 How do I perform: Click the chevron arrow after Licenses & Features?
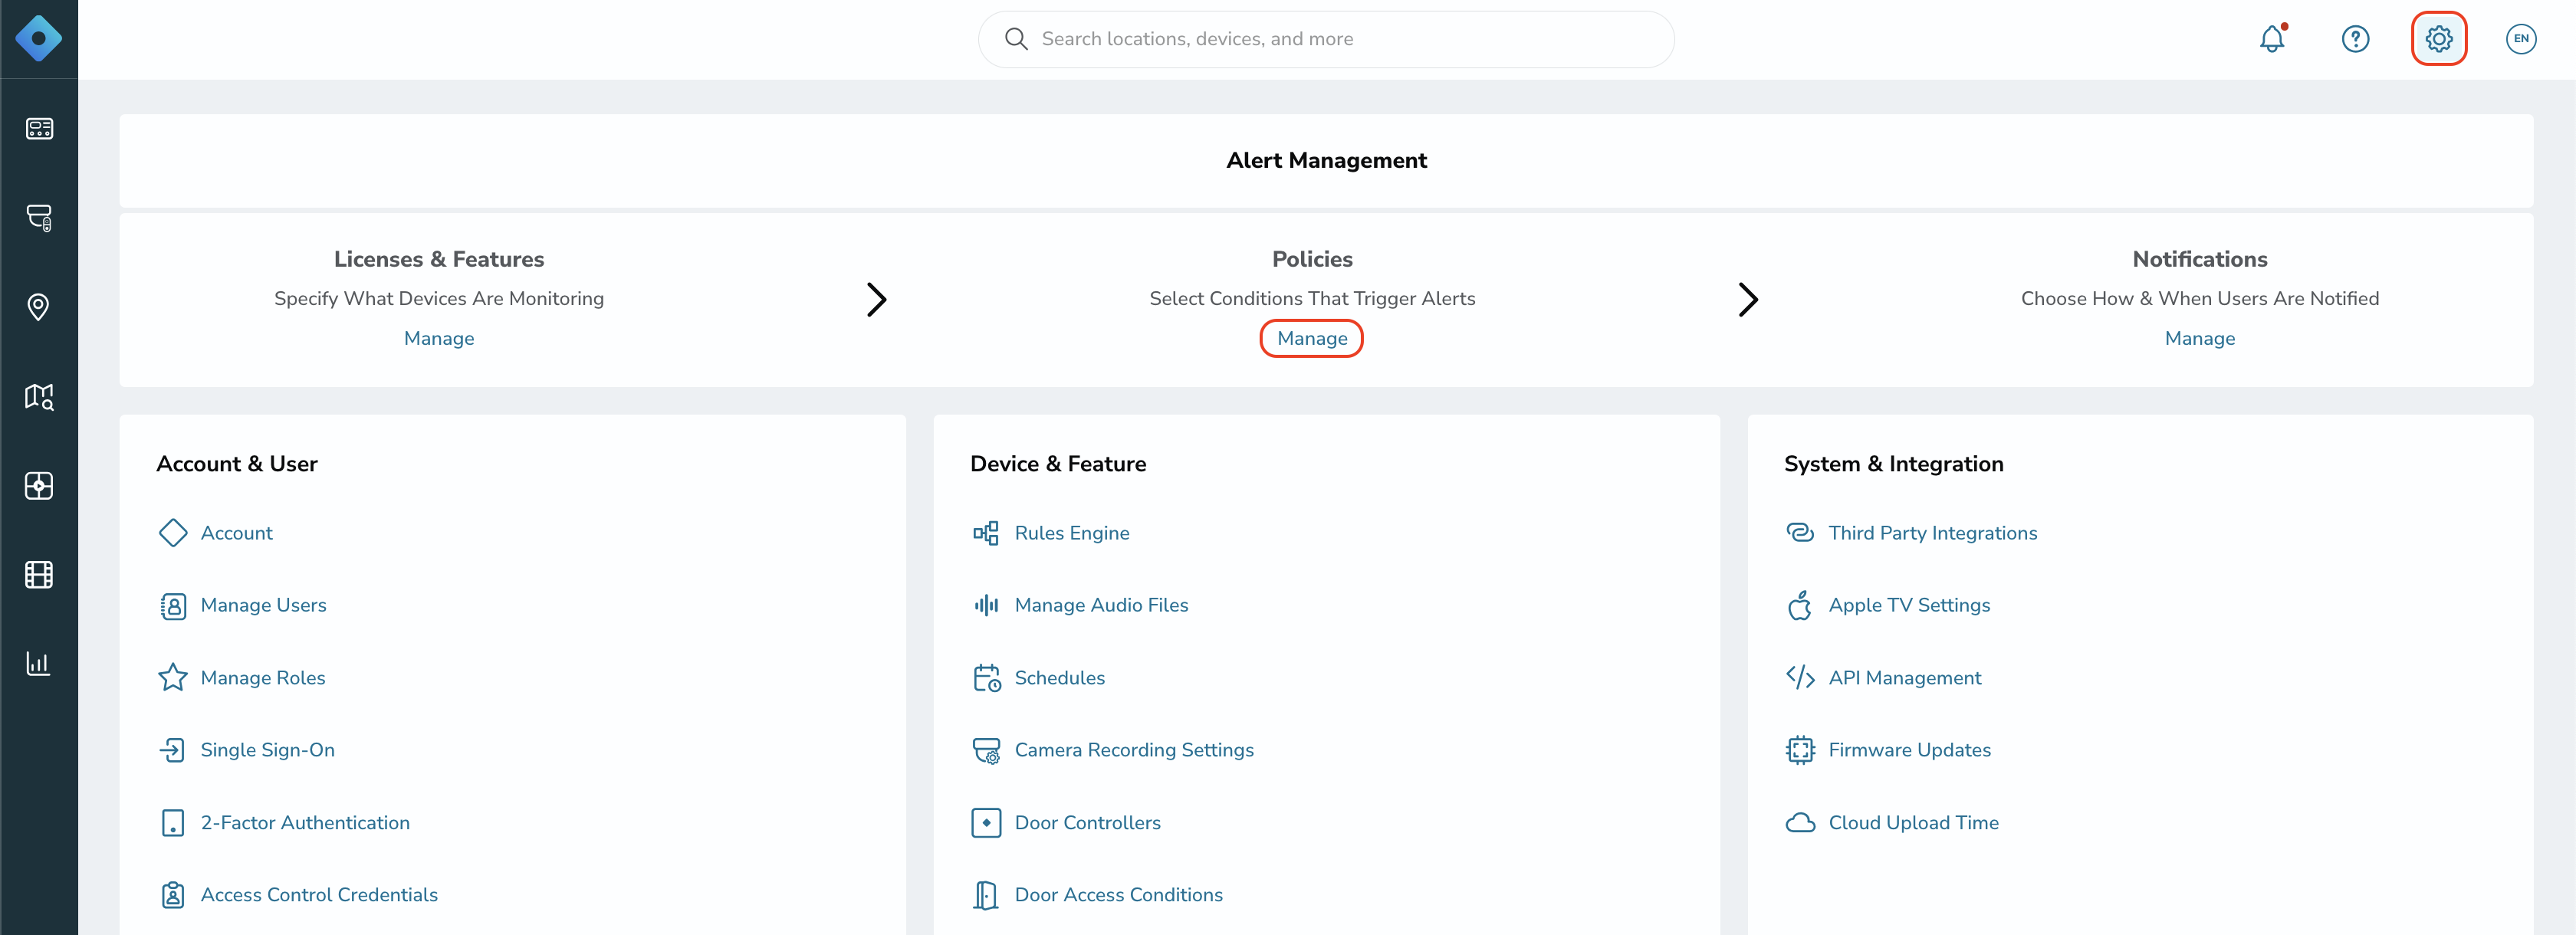click(x=876, y=299)
